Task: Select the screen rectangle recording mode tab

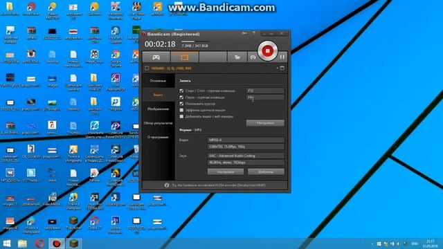Action: 185,57
